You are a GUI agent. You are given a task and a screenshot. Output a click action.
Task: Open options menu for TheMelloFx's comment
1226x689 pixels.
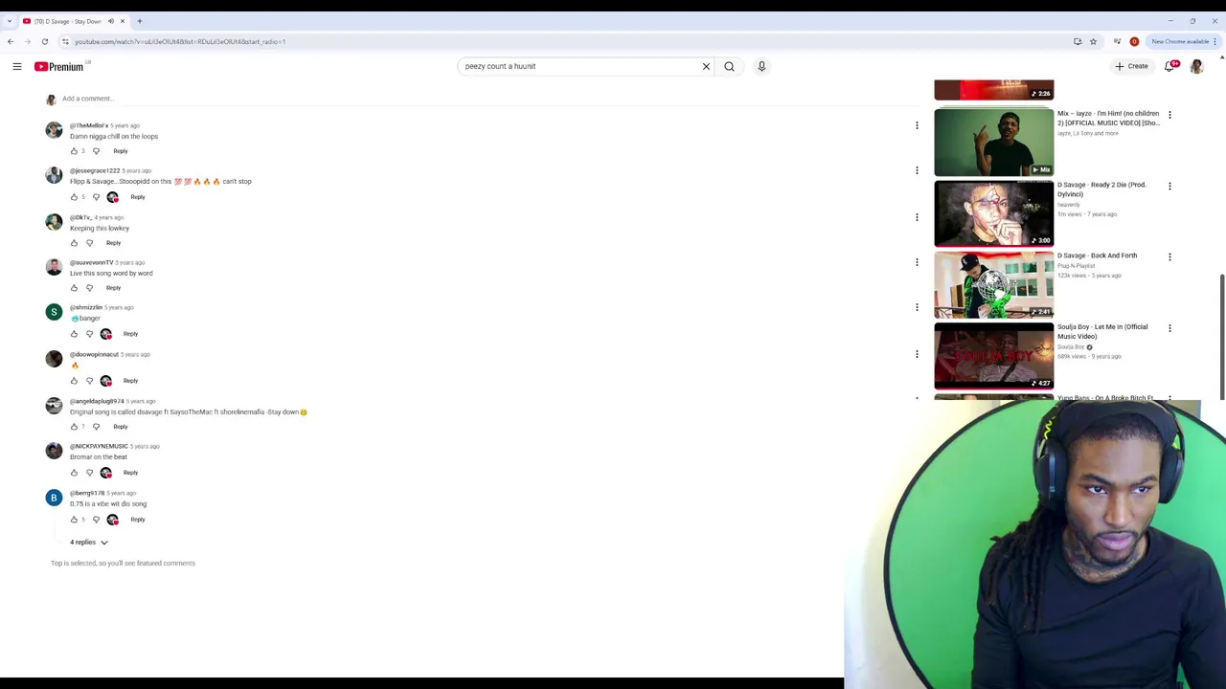coord(917,125)
